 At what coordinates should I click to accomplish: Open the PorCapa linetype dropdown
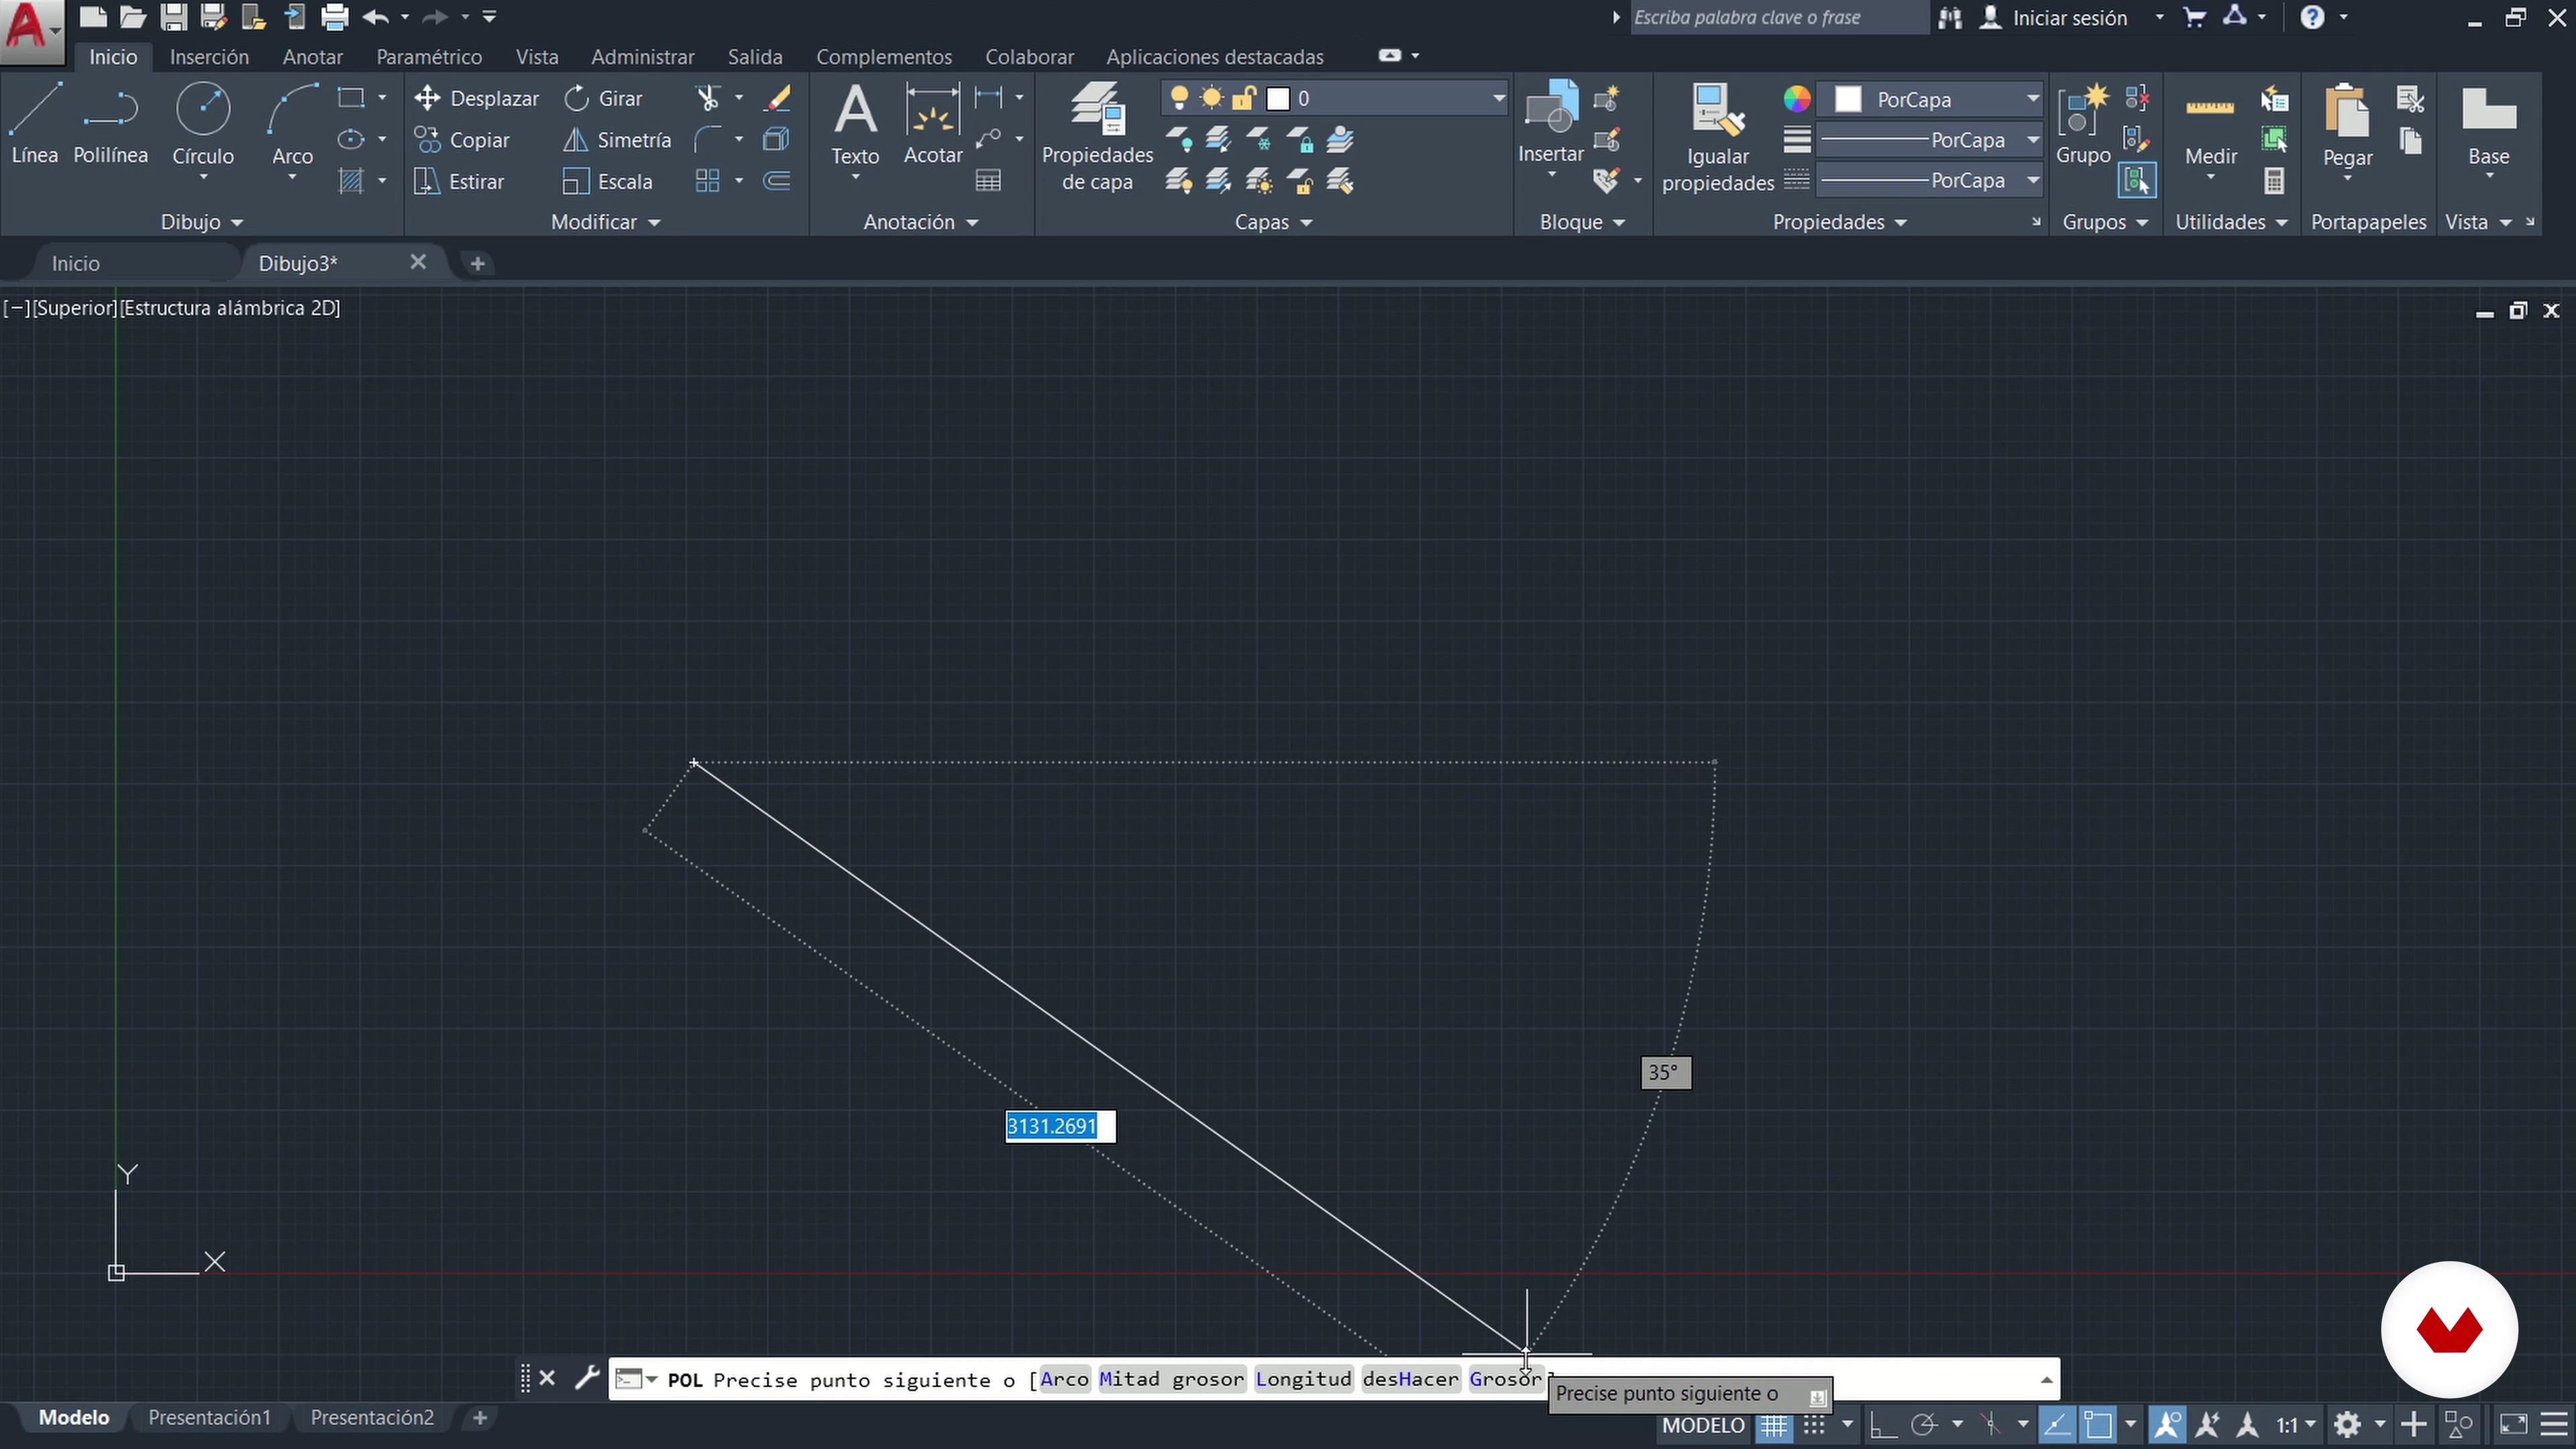(2032, 181)
